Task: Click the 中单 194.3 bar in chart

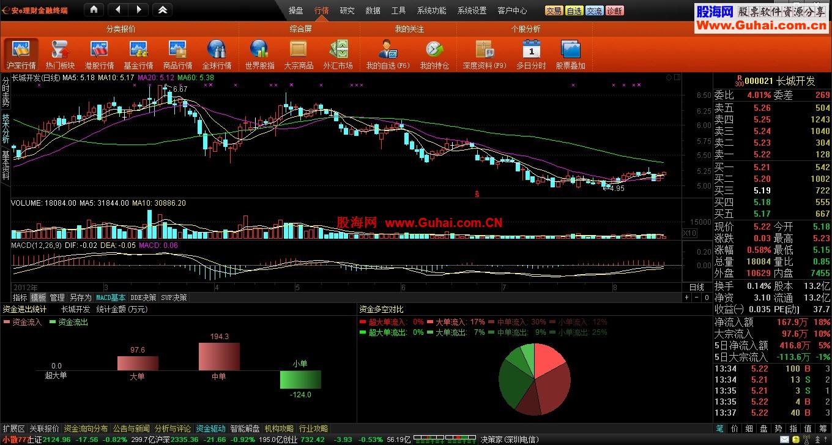Action: (x=218, y=356)
